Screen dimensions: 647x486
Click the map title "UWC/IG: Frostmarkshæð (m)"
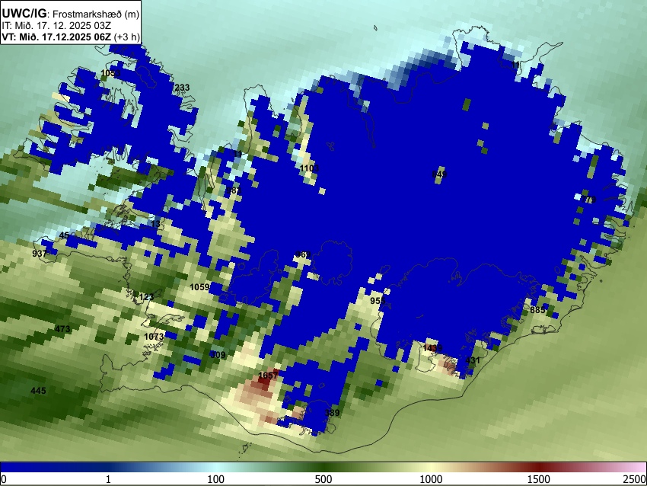(71, 14)
